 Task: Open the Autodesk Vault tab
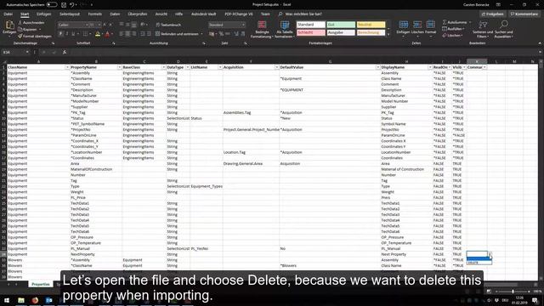coord(204,14)
